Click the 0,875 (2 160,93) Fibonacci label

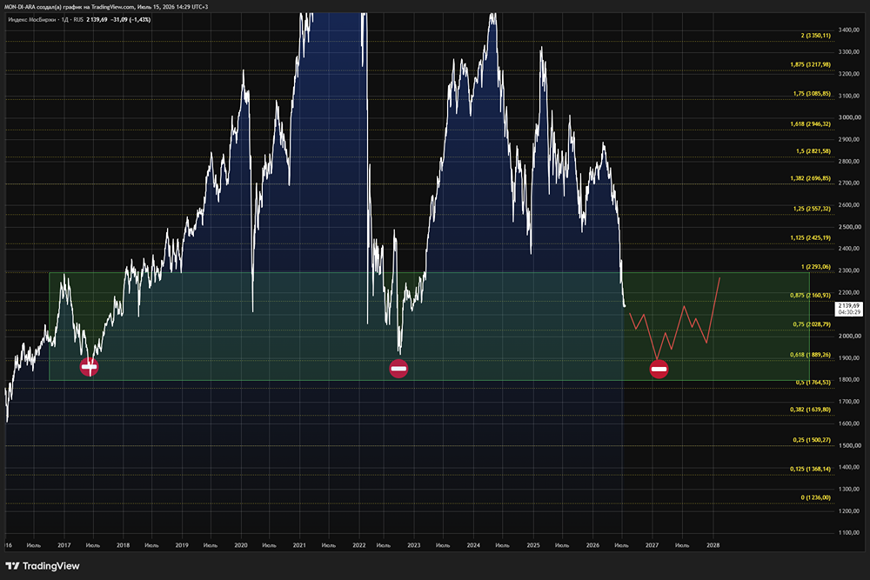click(x=810, y=296)
